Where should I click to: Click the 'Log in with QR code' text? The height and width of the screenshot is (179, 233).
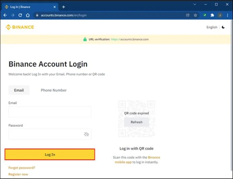[136, 148]
